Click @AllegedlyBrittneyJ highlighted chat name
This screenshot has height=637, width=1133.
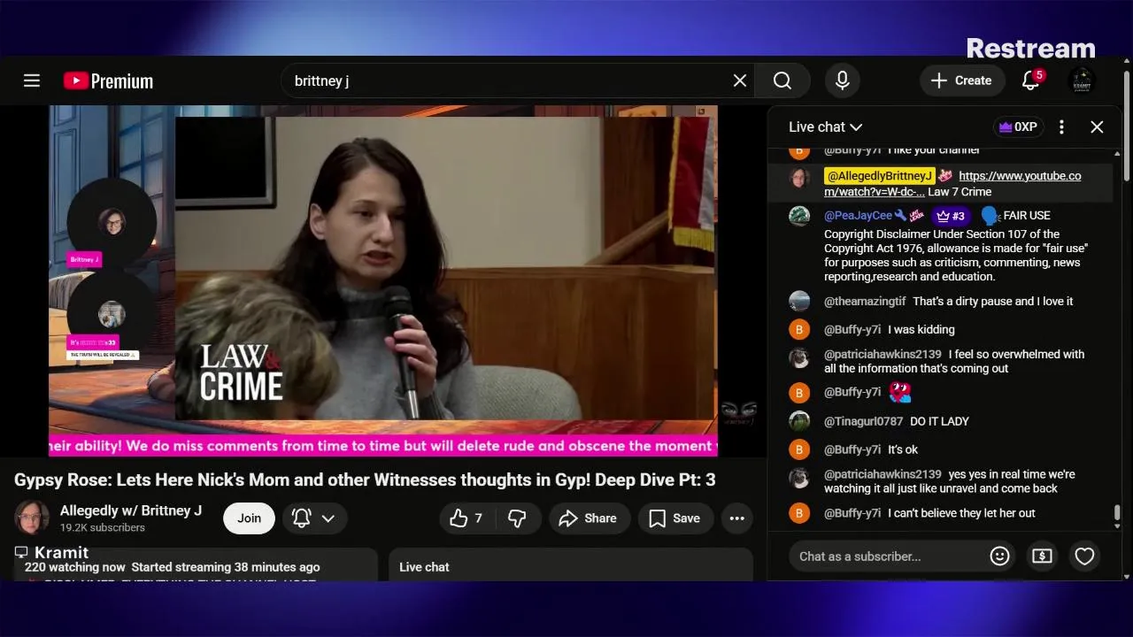[879, 176]
